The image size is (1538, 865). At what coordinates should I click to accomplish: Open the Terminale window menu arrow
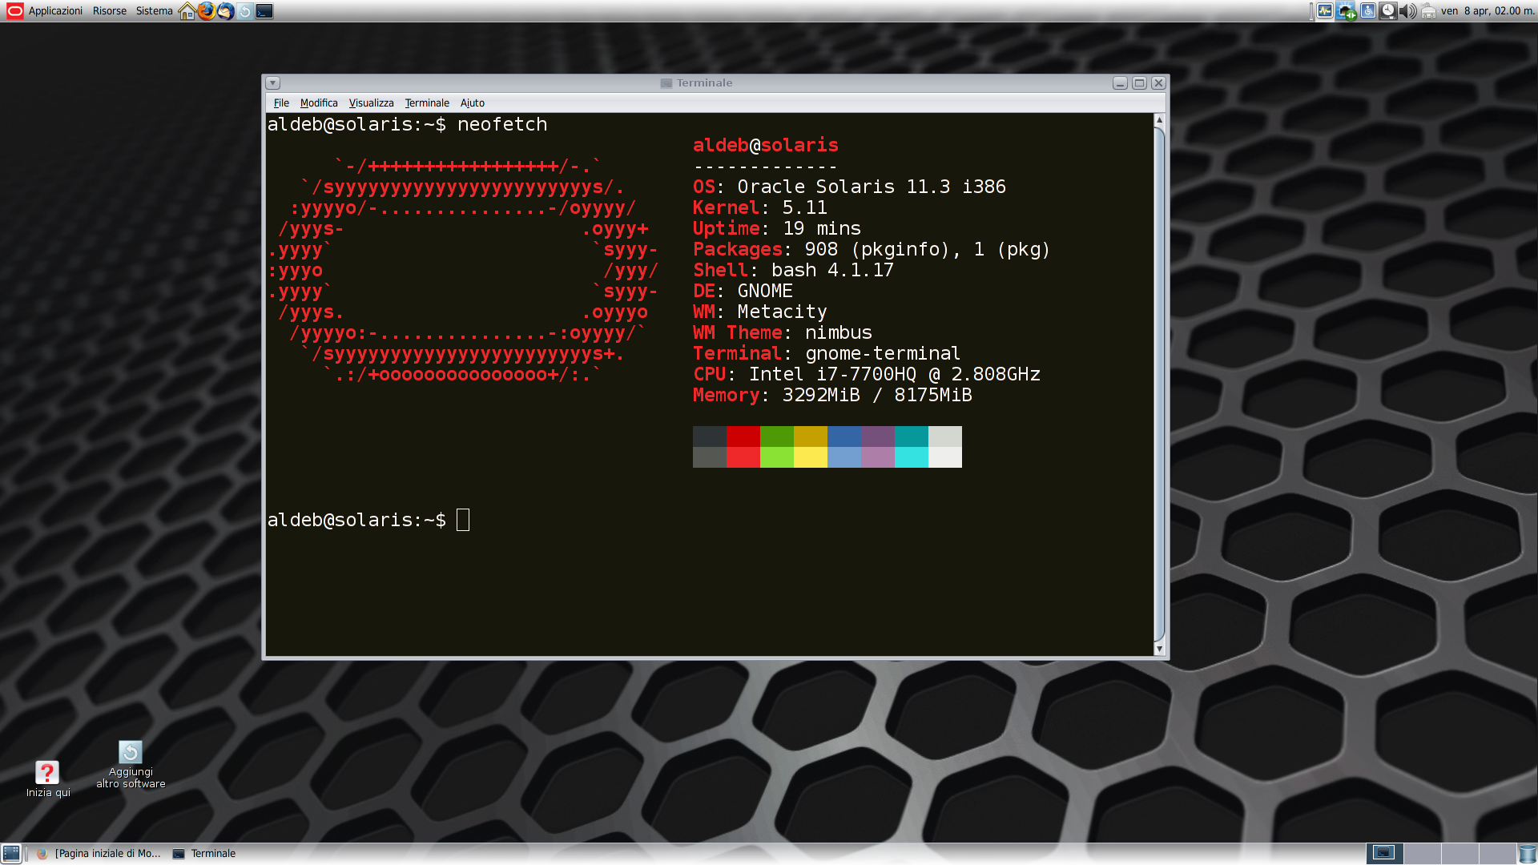(x=273, y=83)
